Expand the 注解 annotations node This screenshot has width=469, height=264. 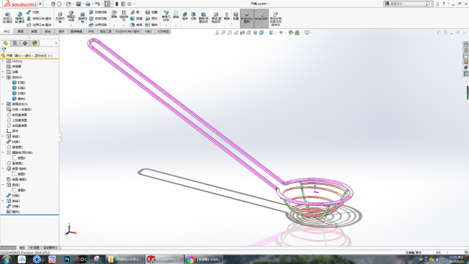coord(3,72)
